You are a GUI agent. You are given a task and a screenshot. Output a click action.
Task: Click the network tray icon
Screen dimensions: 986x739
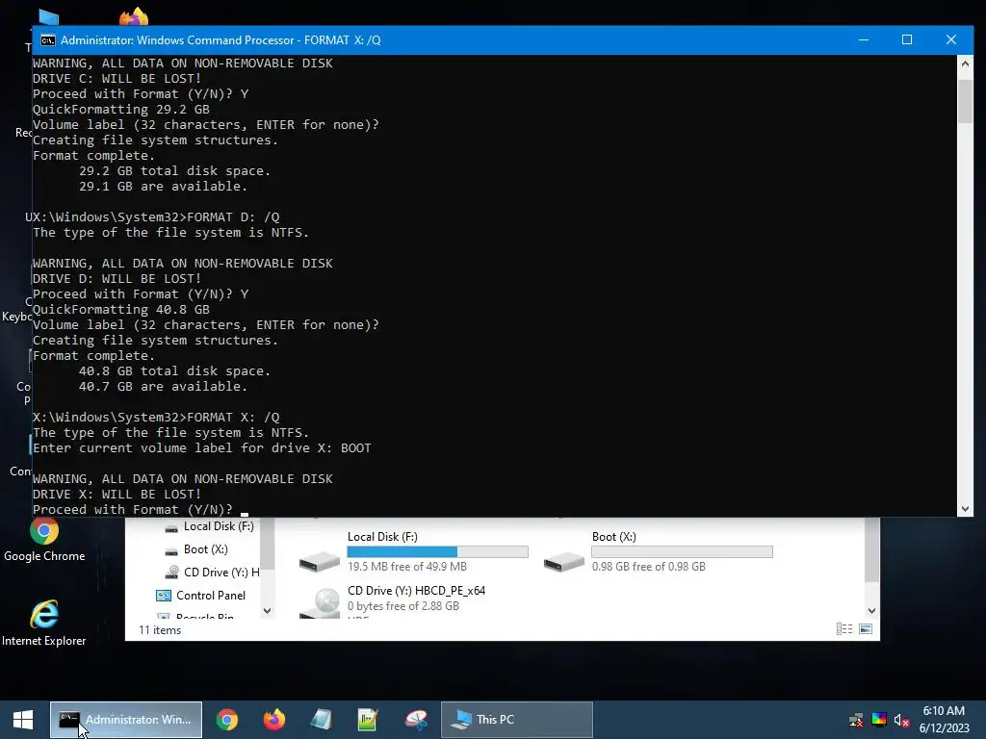856,720
